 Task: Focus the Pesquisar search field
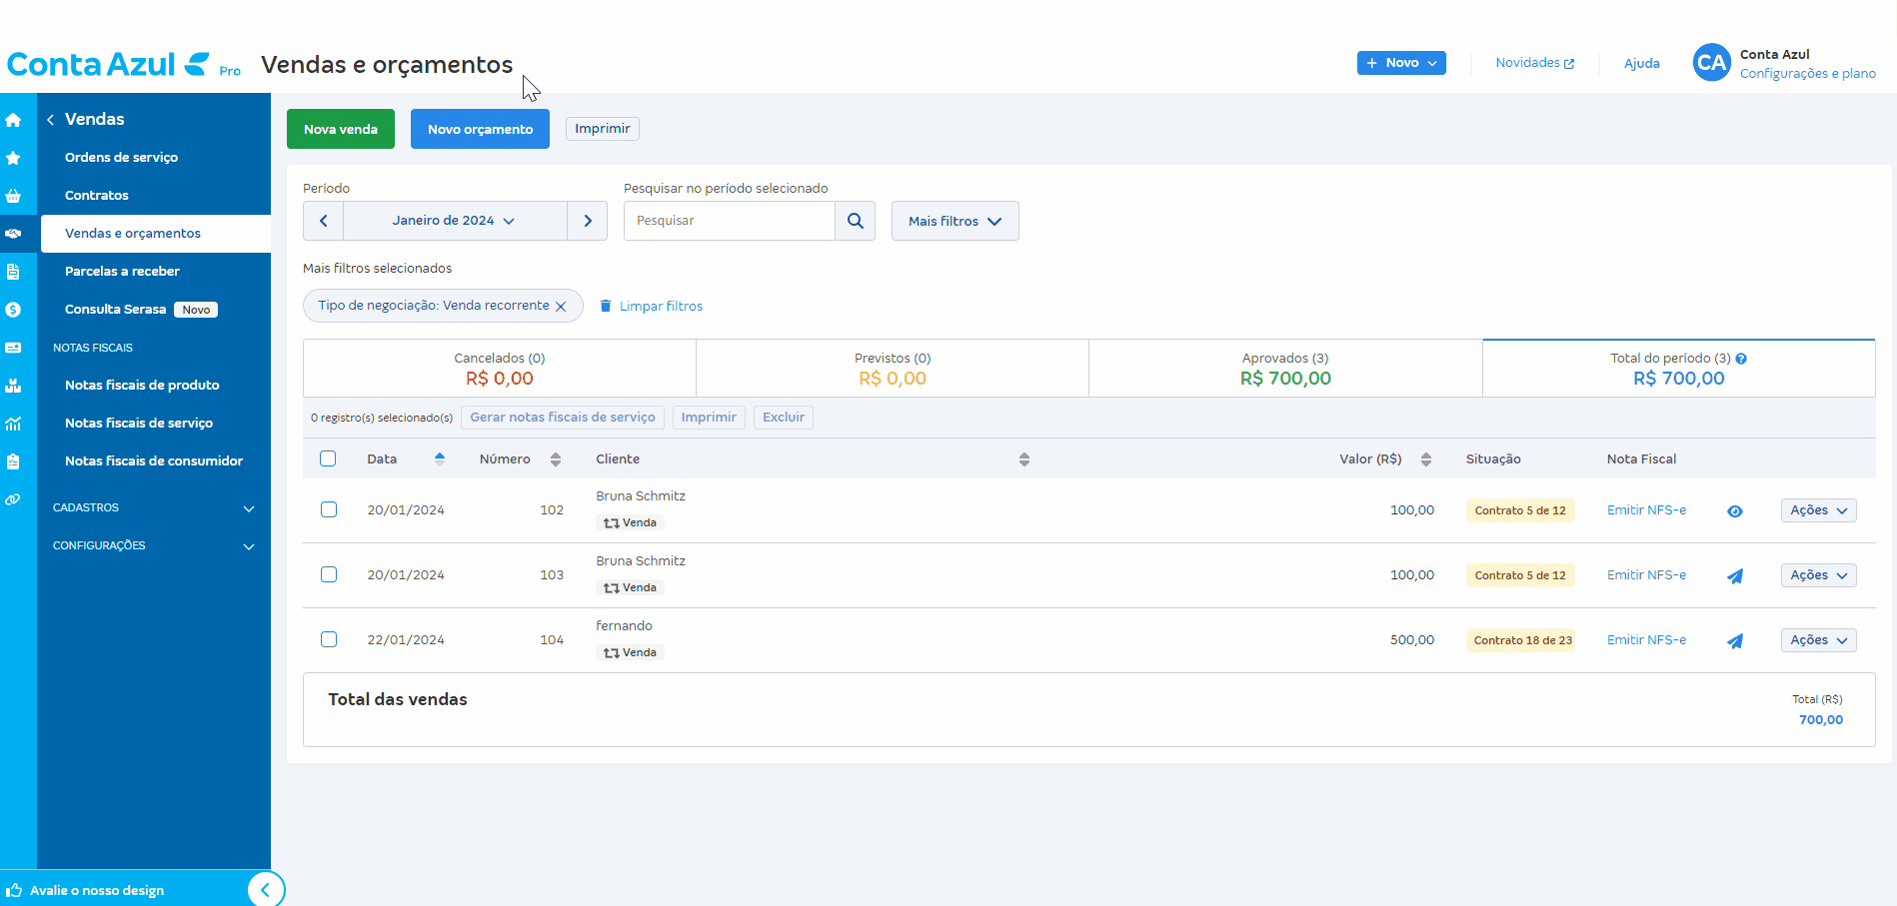730,221
